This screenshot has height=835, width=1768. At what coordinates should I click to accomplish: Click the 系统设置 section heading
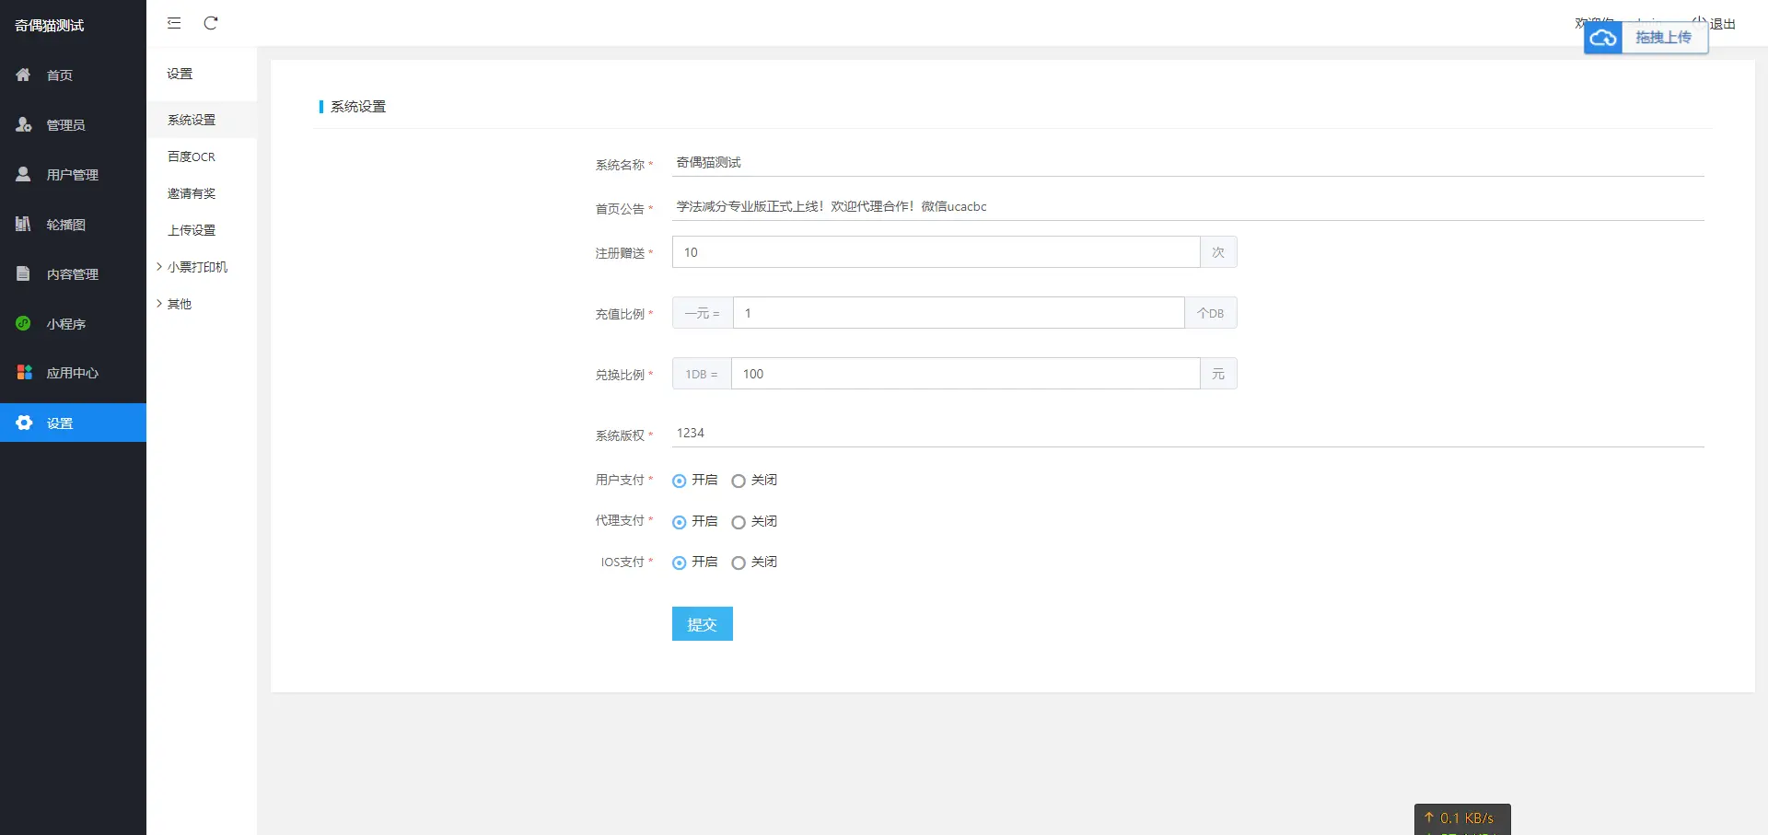(x=358, y=107)
